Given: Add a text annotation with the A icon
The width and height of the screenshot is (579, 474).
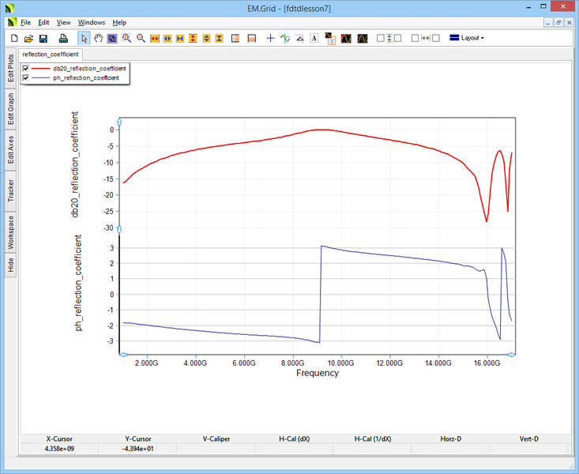Looking at the screenshot, I should coord(314,38).
